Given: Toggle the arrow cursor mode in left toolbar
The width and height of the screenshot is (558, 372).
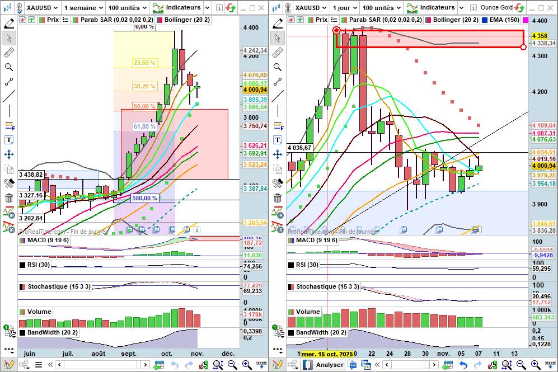Looking at the screenshot, I should click(9, 38).
